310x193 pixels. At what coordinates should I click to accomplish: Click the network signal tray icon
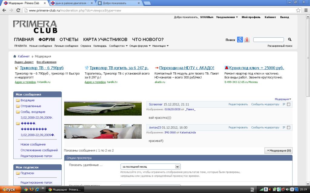pos(261,189)
